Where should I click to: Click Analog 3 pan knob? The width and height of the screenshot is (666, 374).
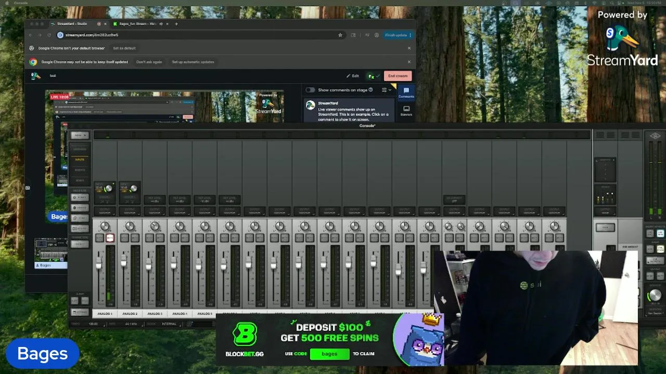(x=155, y=226)
